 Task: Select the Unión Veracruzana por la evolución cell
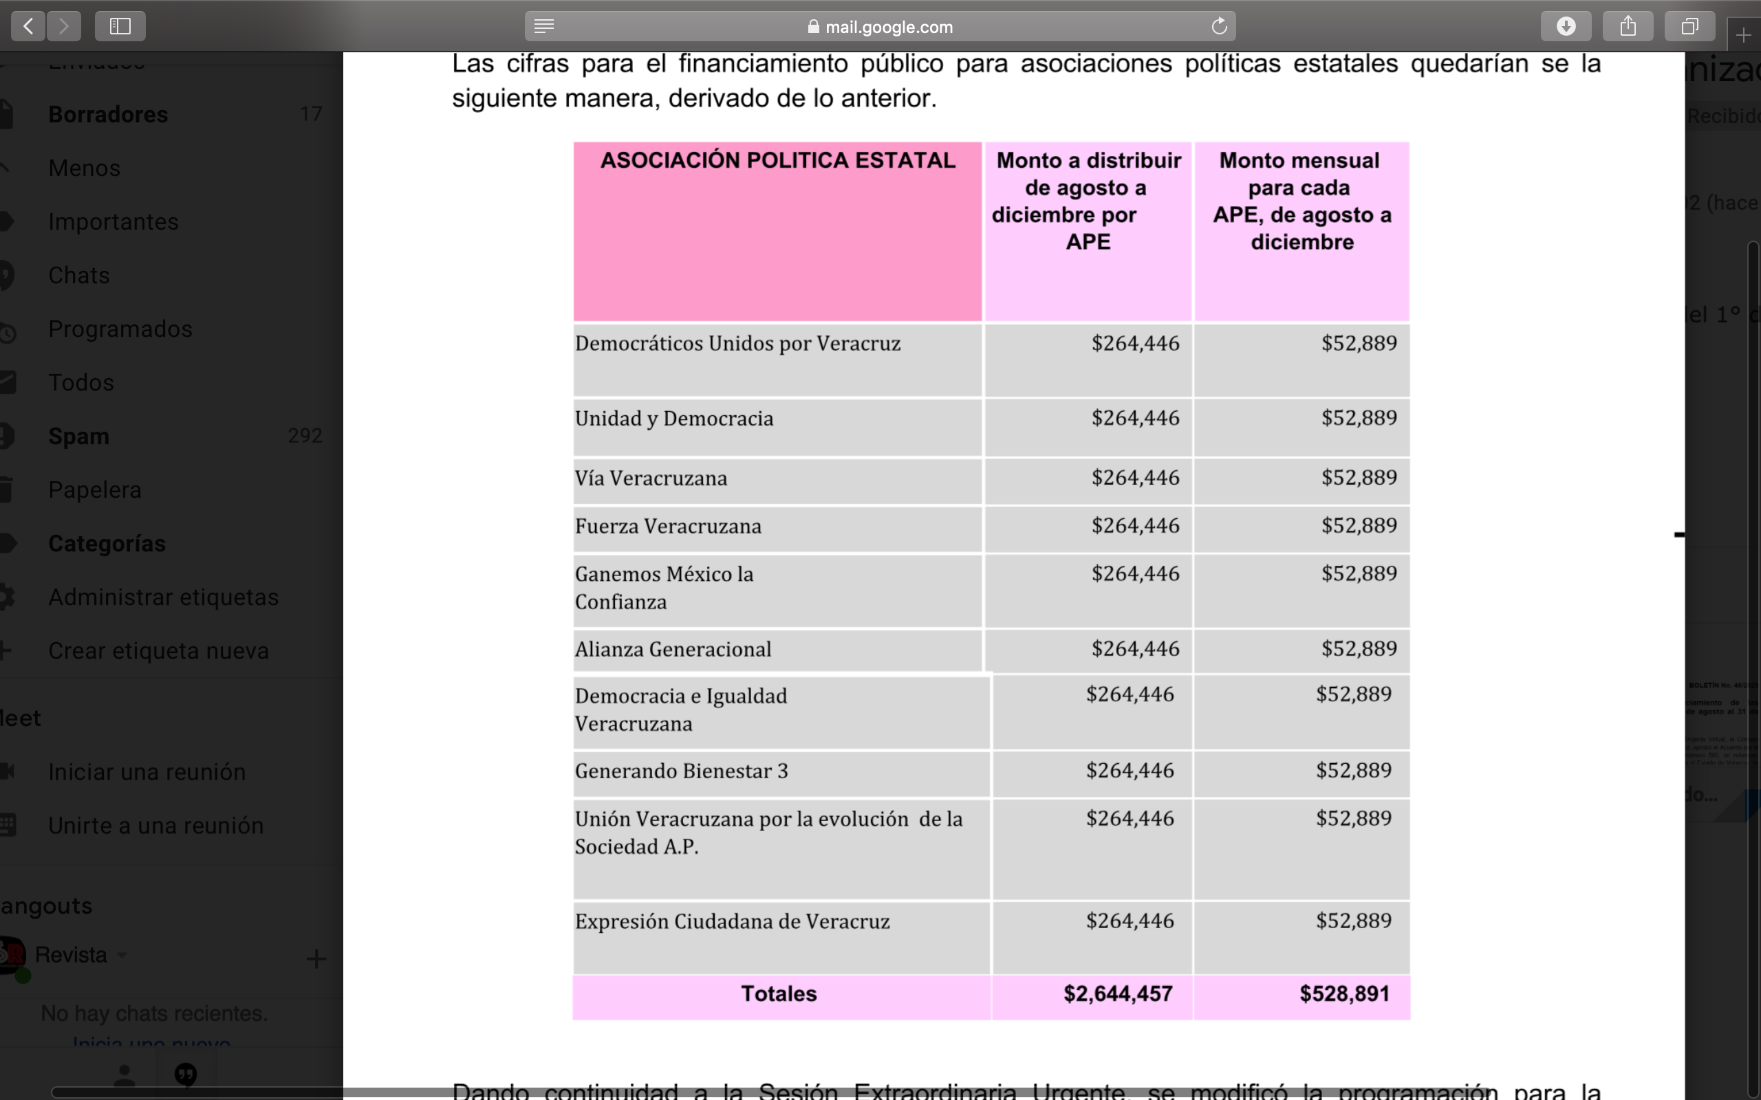(781, 849)
